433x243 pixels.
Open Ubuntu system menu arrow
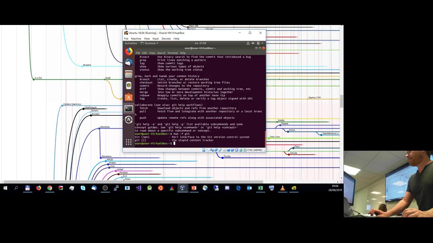click(x=262, y=43)
